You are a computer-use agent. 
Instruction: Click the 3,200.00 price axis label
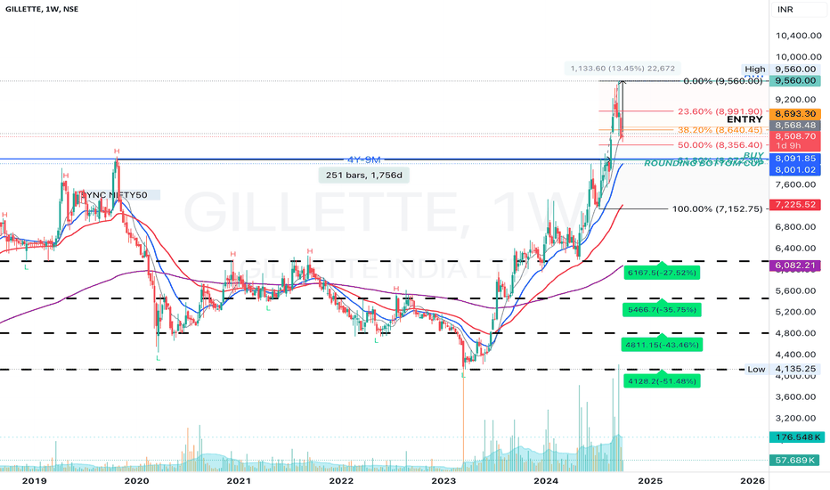(795, 418)
